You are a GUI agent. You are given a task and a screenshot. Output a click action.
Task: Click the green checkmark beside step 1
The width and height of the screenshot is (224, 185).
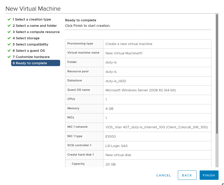9,20
